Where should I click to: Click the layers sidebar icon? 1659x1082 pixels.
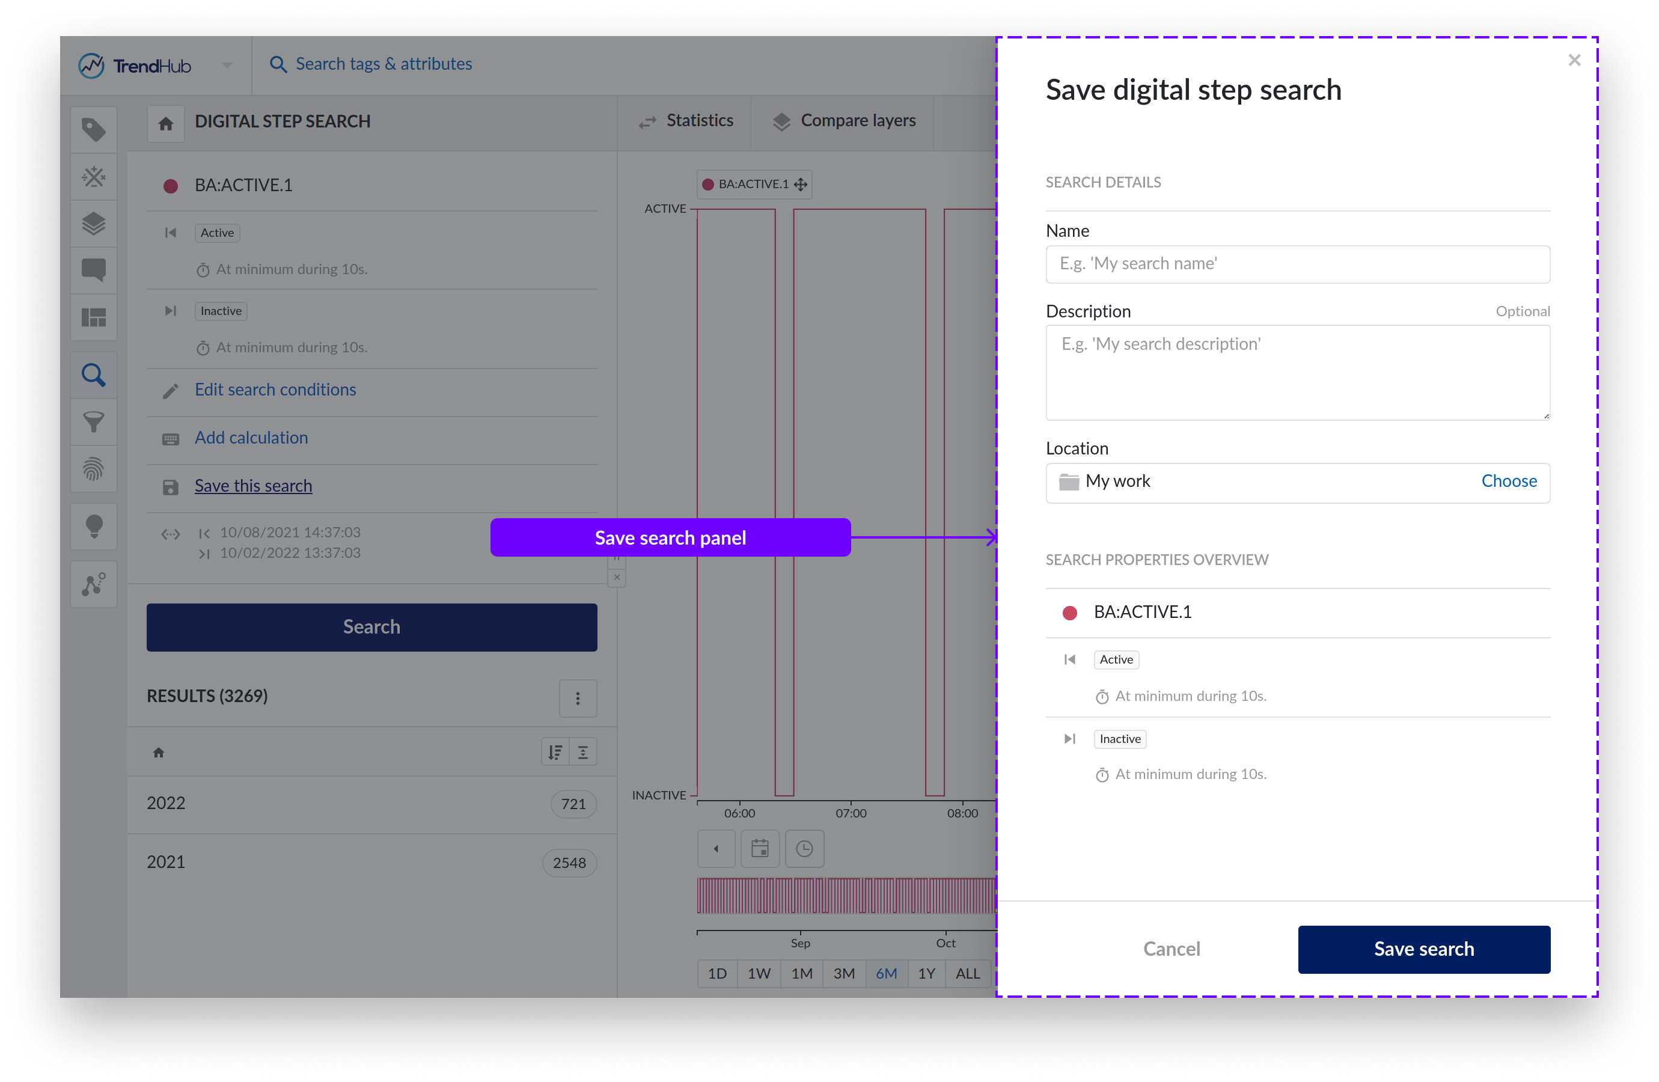pos(93,224)
